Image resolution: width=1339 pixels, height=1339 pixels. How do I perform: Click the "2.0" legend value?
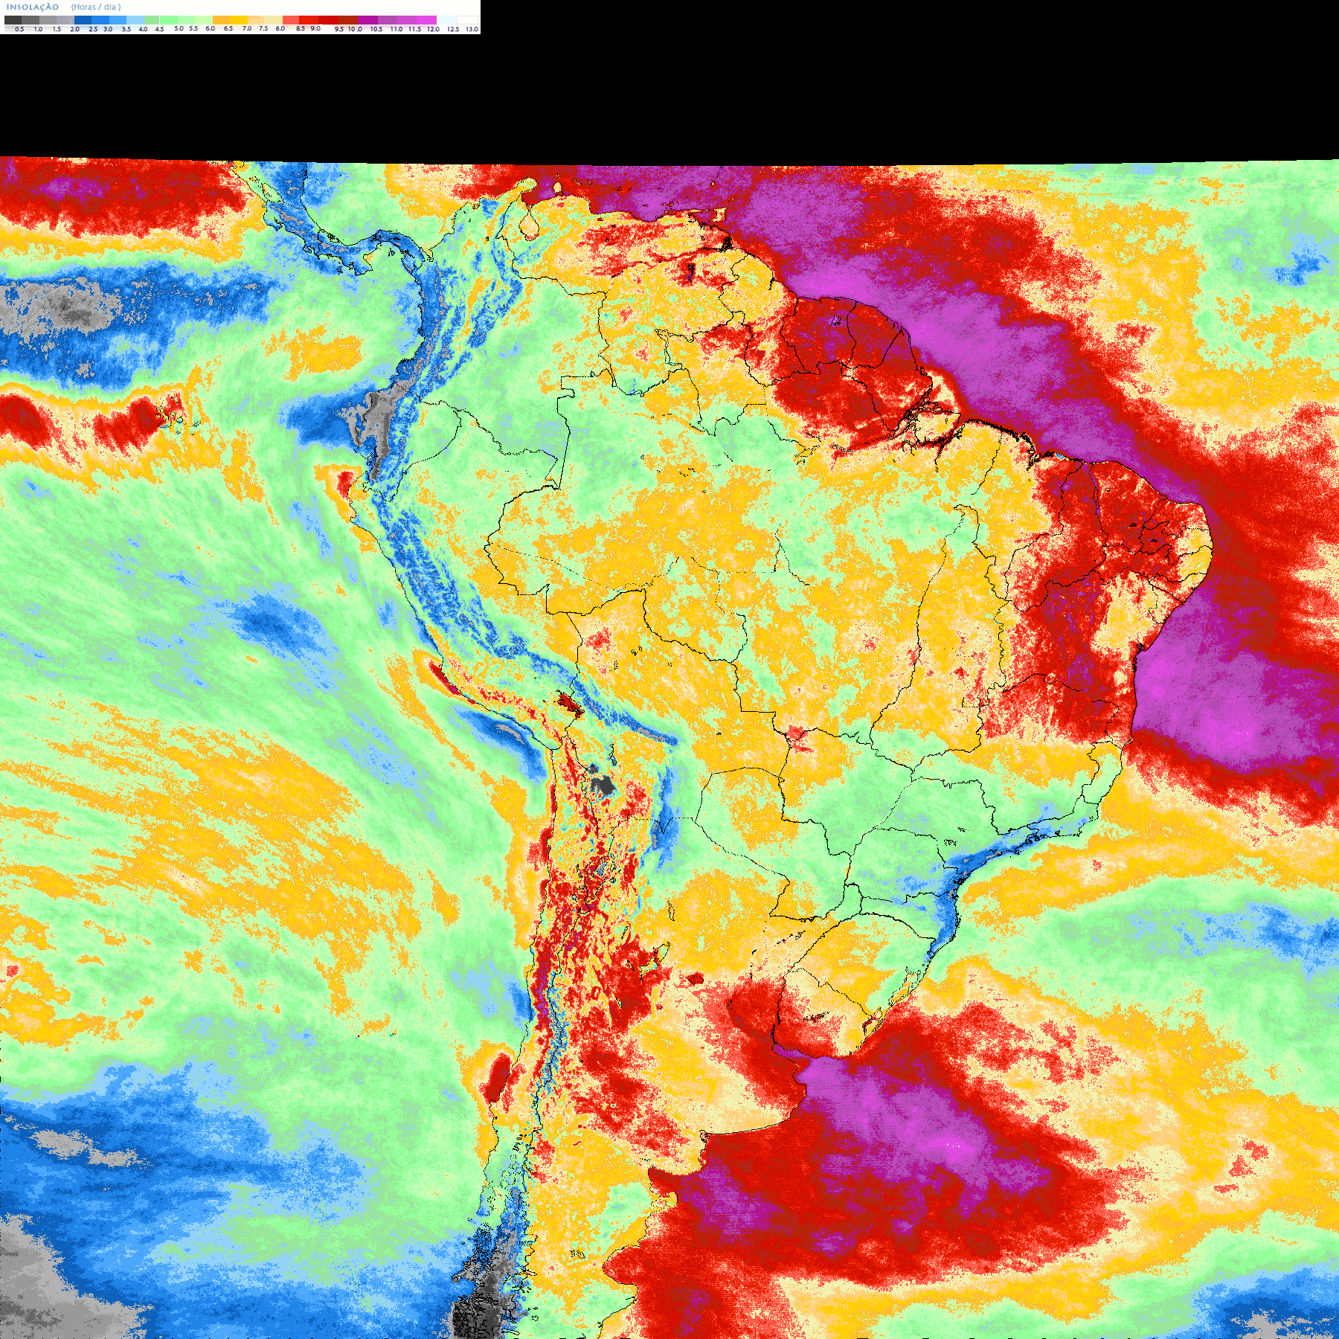74,29
